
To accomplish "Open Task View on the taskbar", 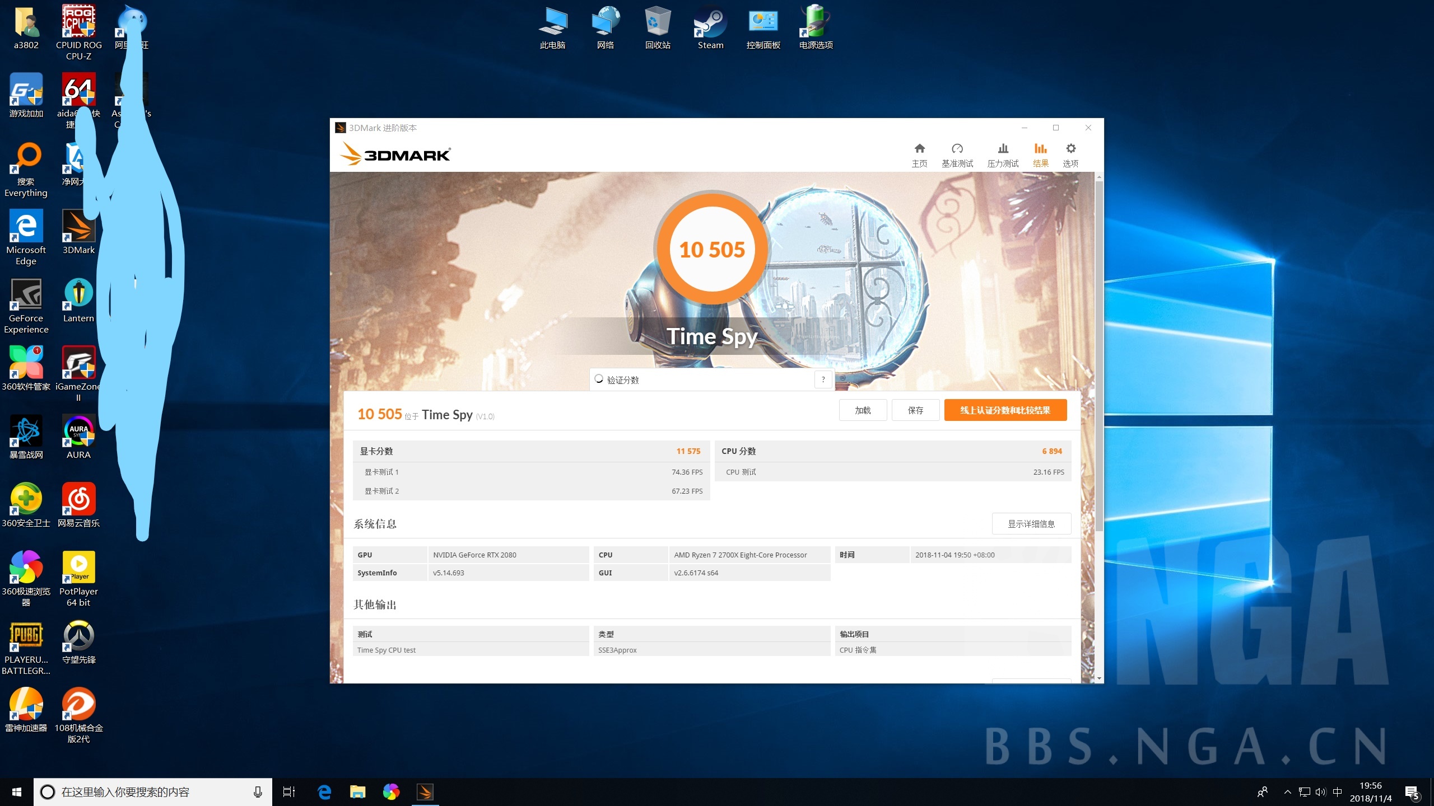I will tap(289, 792).
